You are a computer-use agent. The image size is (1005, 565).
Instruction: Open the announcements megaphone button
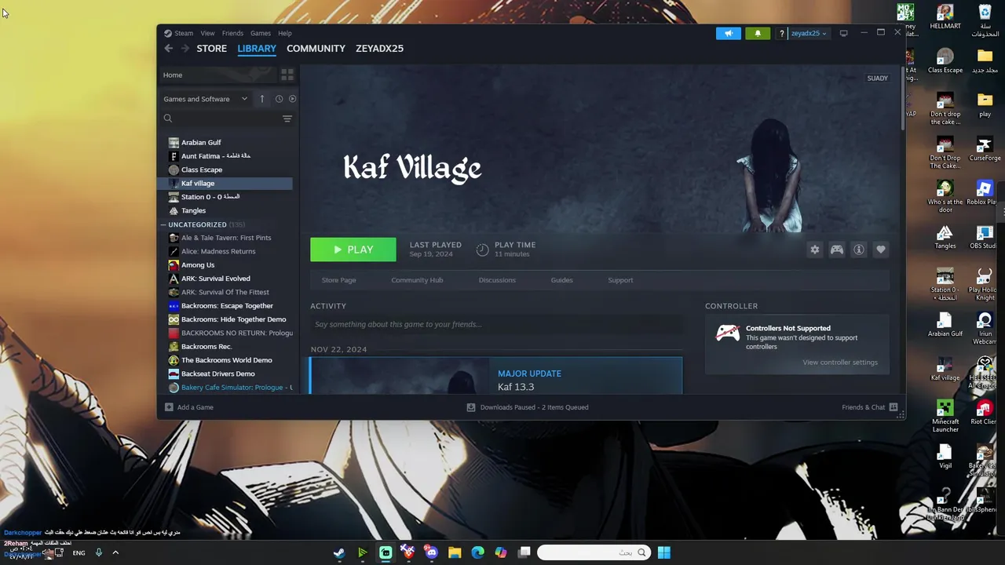pos(728,33)
